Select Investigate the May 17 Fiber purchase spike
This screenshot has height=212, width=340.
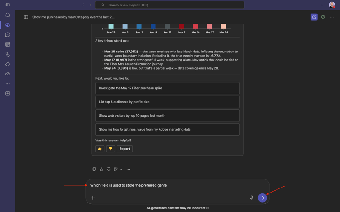pos(167,88)
